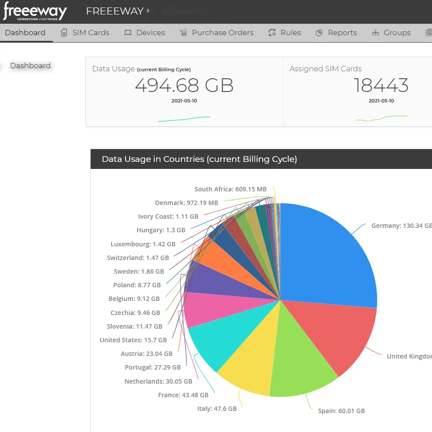
Task: Click the Groups people icon
Action: click(376, 32)
